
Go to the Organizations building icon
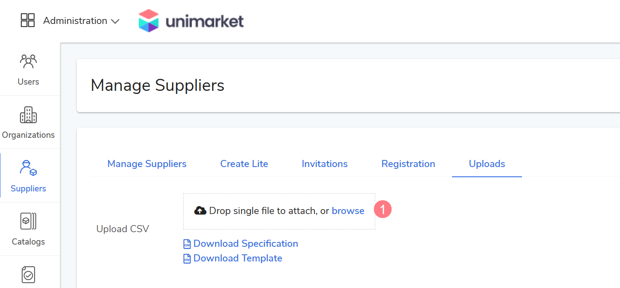(x=28, y=115)
